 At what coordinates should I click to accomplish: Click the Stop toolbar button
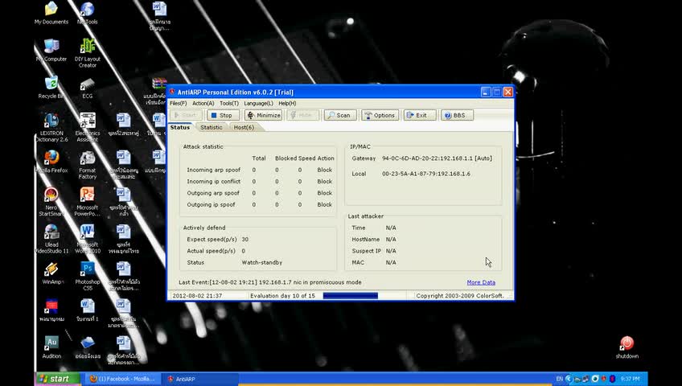[223, 115]
